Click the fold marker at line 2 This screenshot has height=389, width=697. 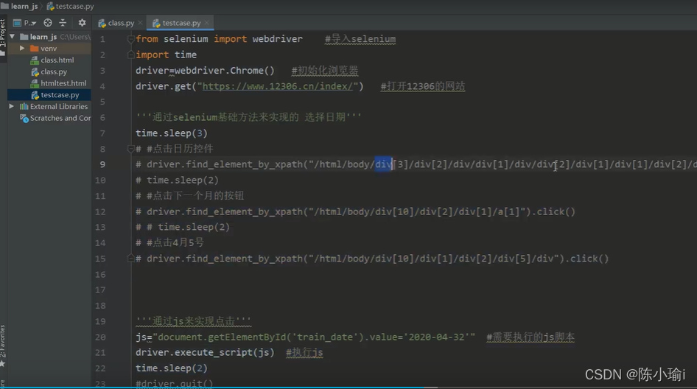(130, 55)
